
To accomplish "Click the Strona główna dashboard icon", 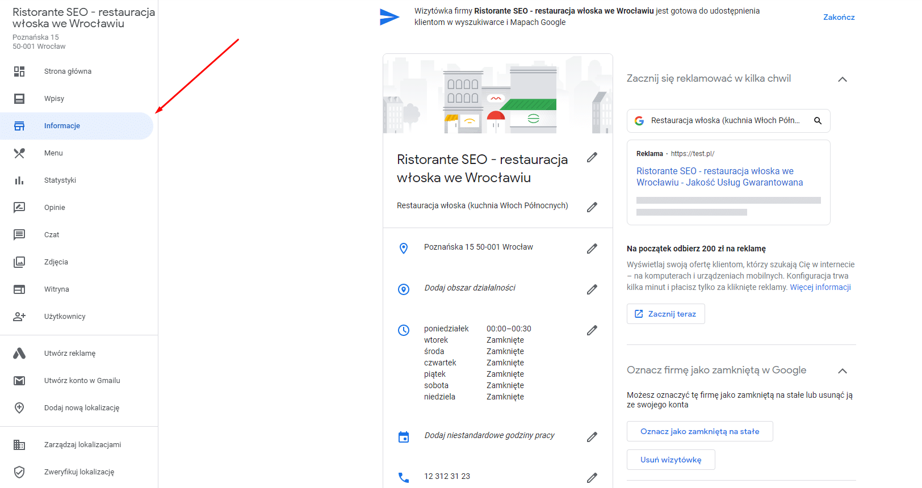I will [x=19, y=71].
